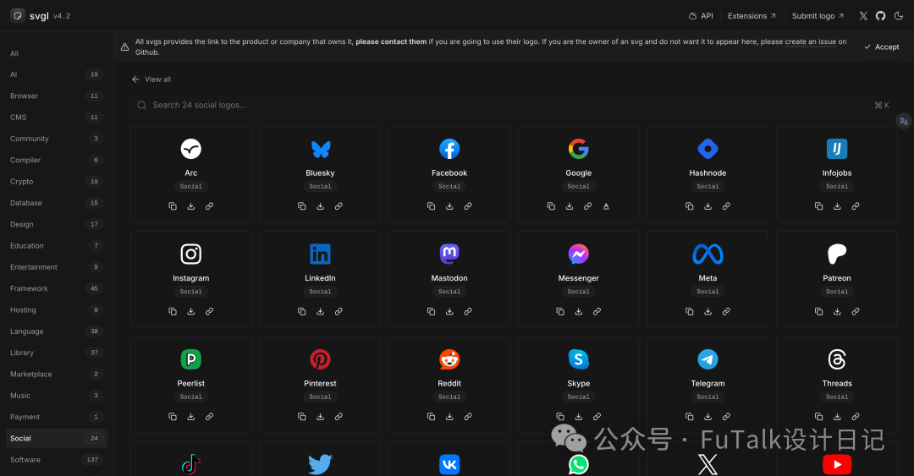Open the Pinterest link icon
The width and height of the screenshot is (914, 476).
(339, 417)
